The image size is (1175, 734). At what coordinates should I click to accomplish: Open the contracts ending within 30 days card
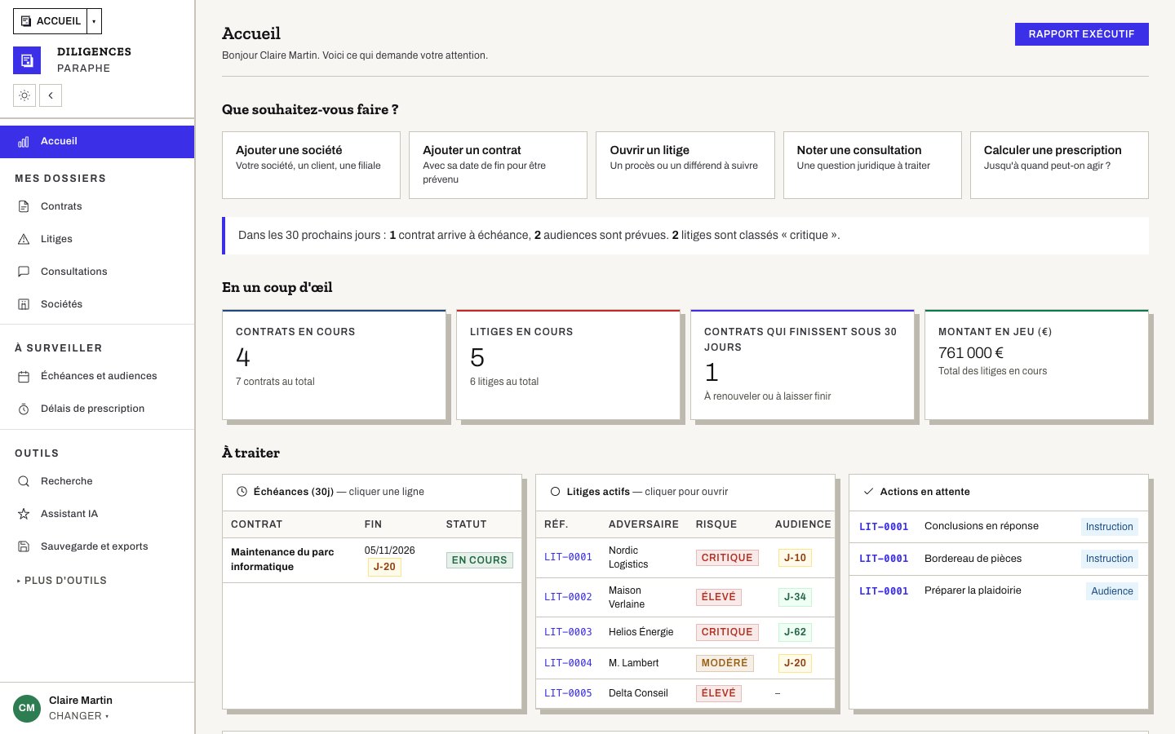click(803, 365)
